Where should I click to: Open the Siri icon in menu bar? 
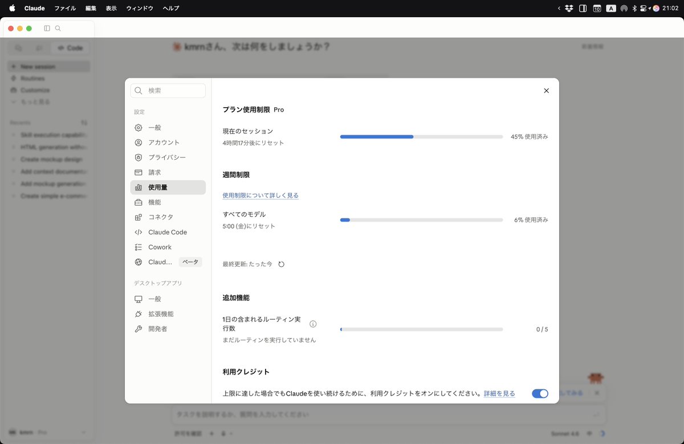[x=656, y=9]
